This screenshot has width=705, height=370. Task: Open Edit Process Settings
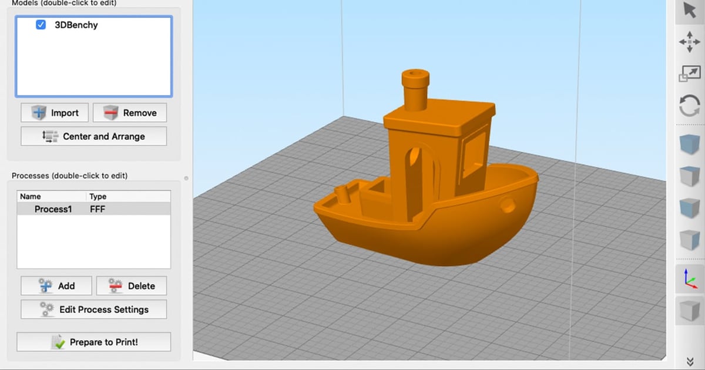(93, 309)
